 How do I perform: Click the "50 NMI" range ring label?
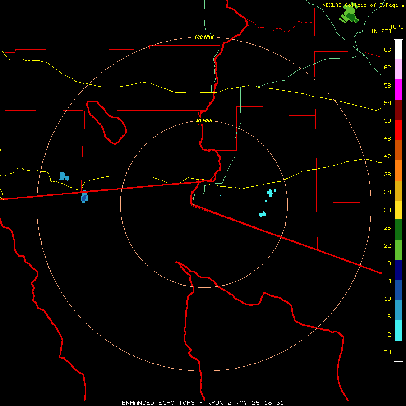coord(204,120)
